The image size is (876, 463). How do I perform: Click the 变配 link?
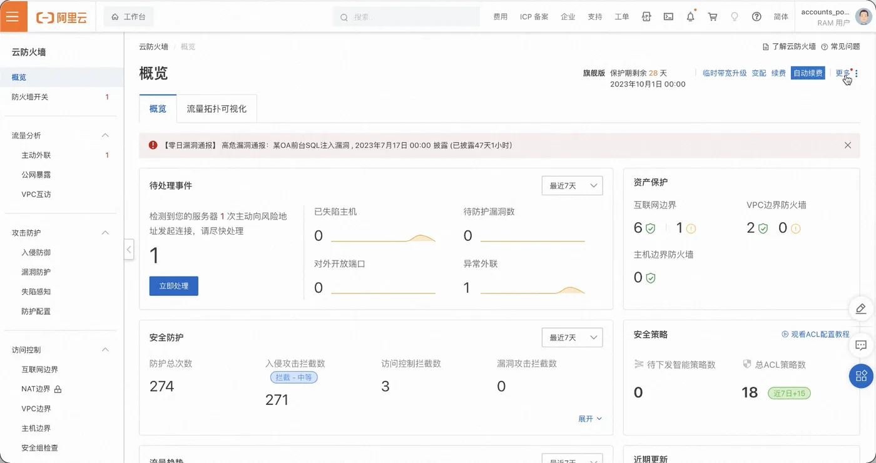(759, 73)
